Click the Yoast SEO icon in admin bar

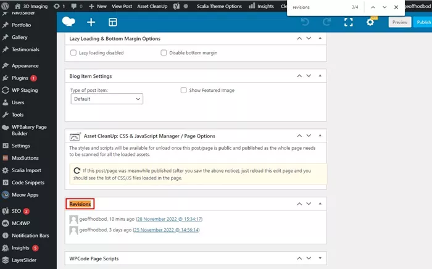(x=177, y=6)
